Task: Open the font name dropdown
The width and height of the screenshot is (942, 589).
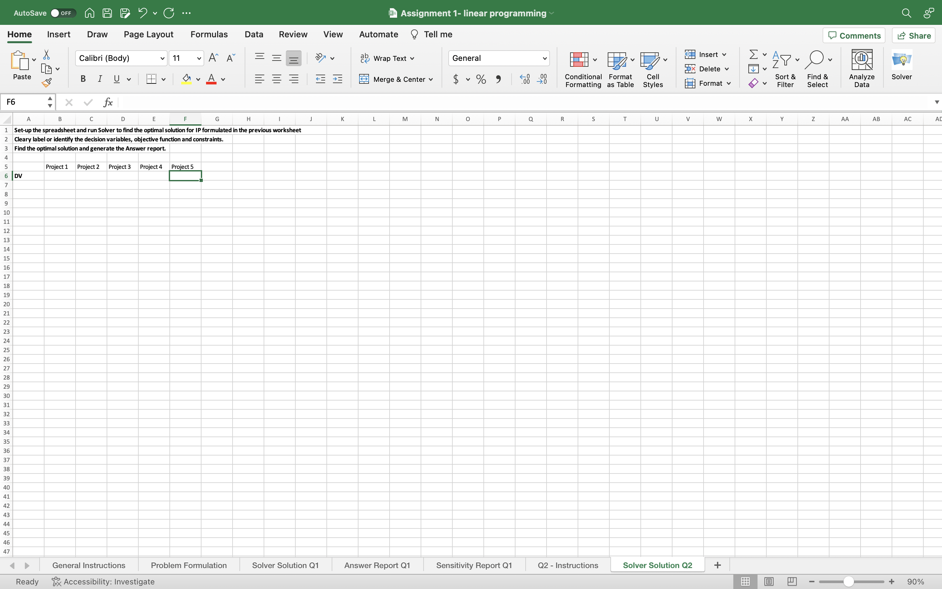Action: [162, 58]
